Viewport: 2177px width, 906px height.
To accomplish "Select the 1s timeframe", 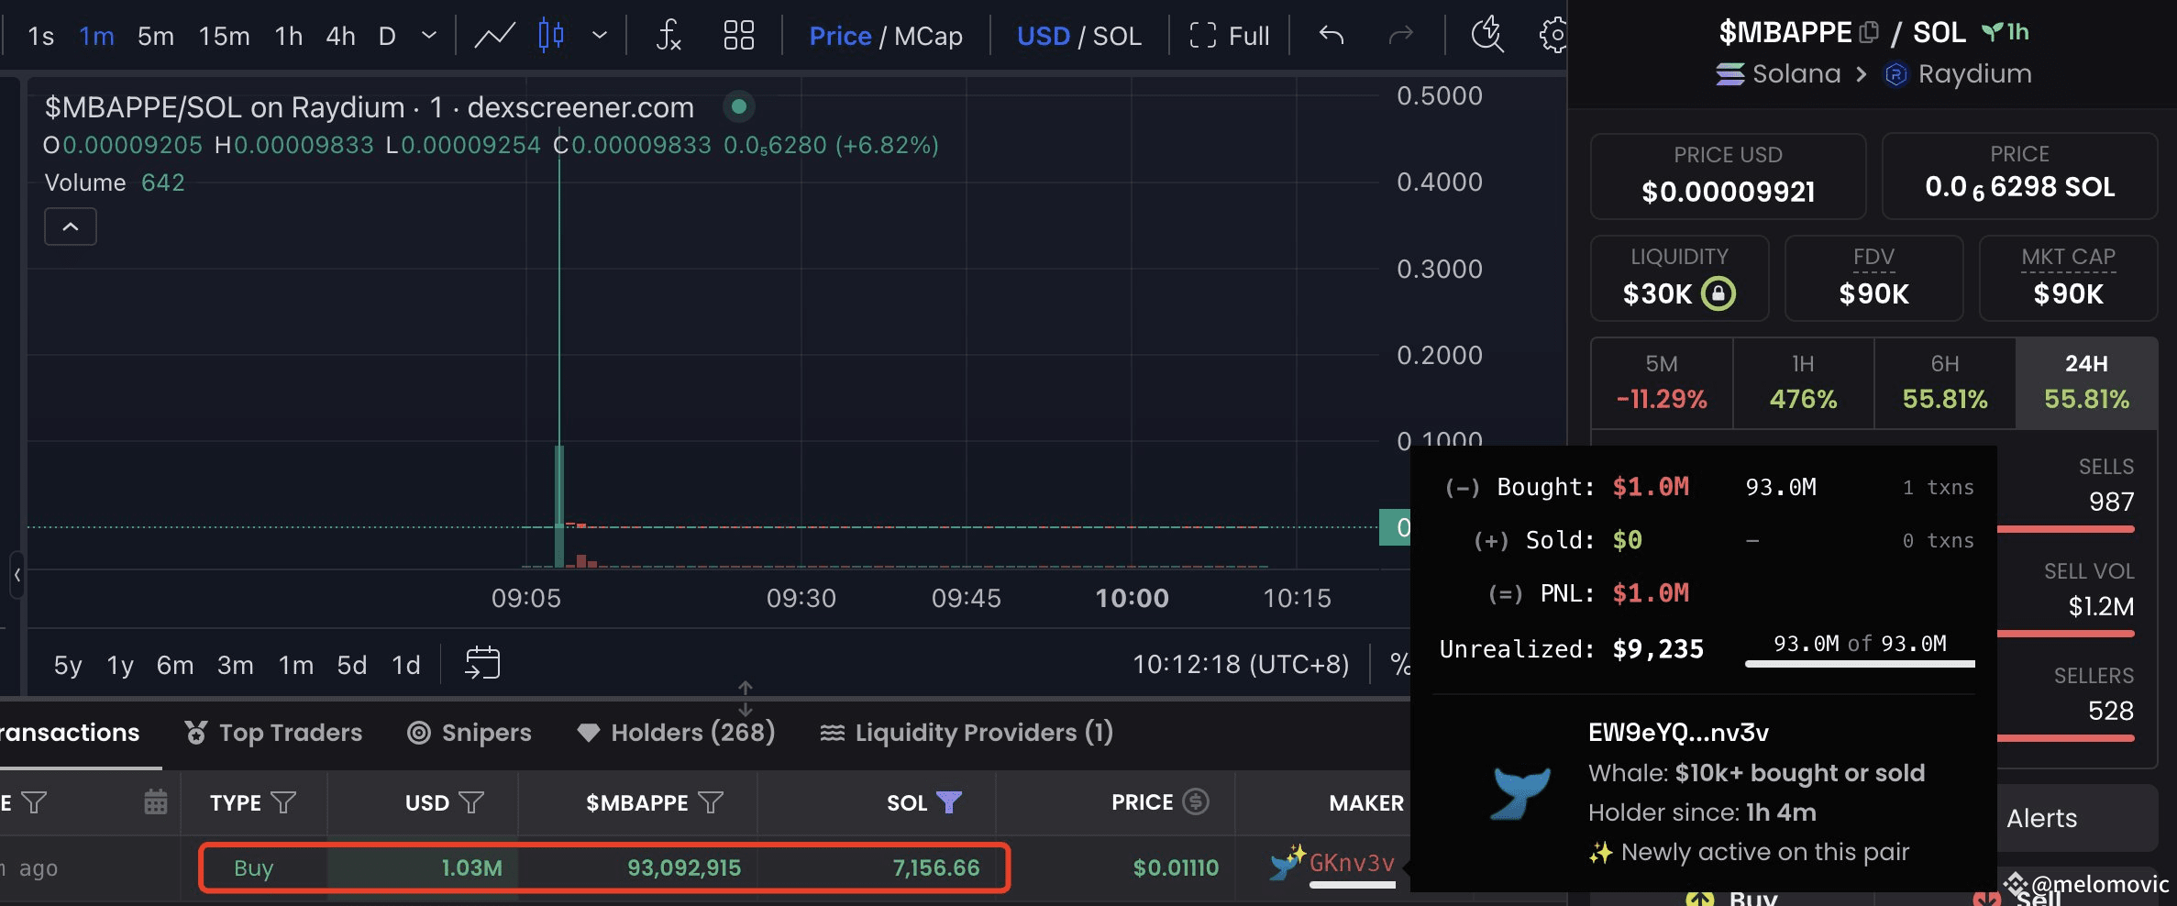I will click(x=41, y=36).
